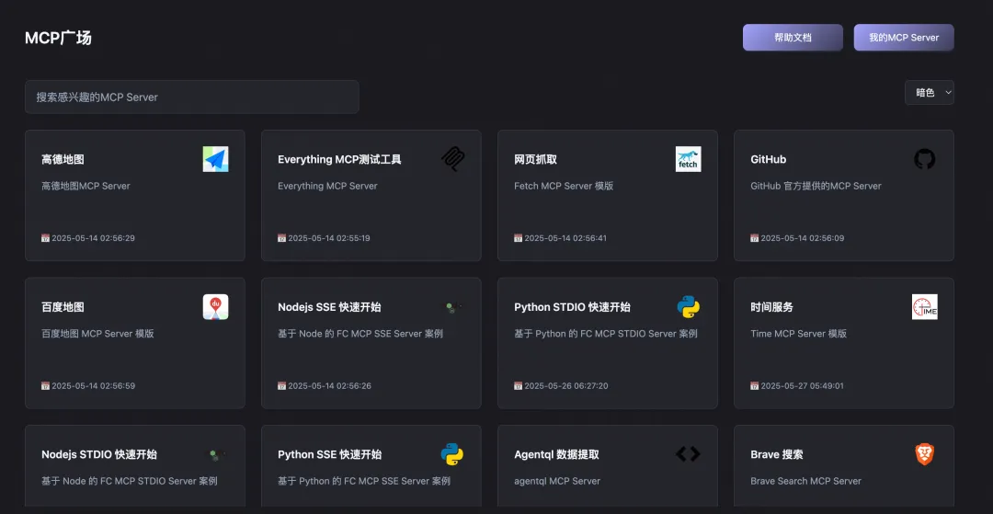Focus the 搜索感兴趣的MCP Server search field
The width and height of the screenshot is (993, 514).
192,97
